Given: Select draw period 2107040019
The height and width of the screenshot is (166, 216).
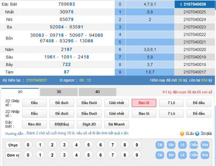Looking at the screenshot, I should coord(194,57).
